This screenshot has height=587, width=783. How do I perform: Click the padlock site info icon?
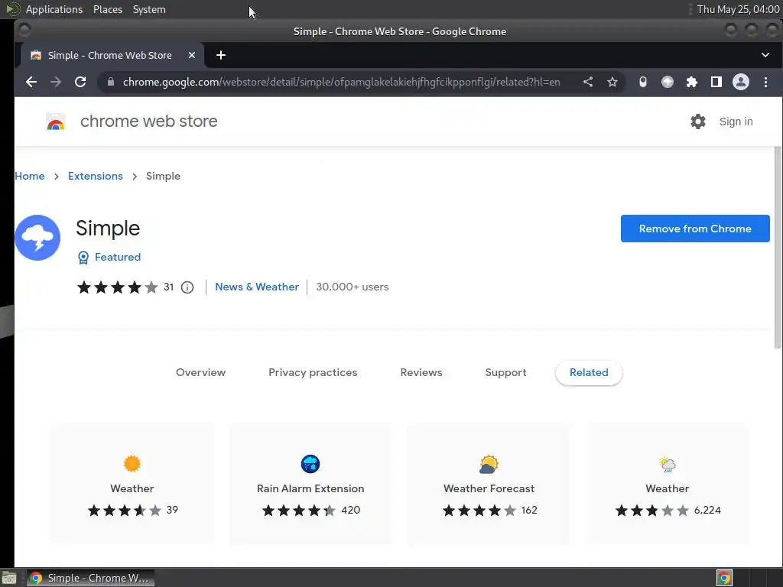[x=111, y=82]
